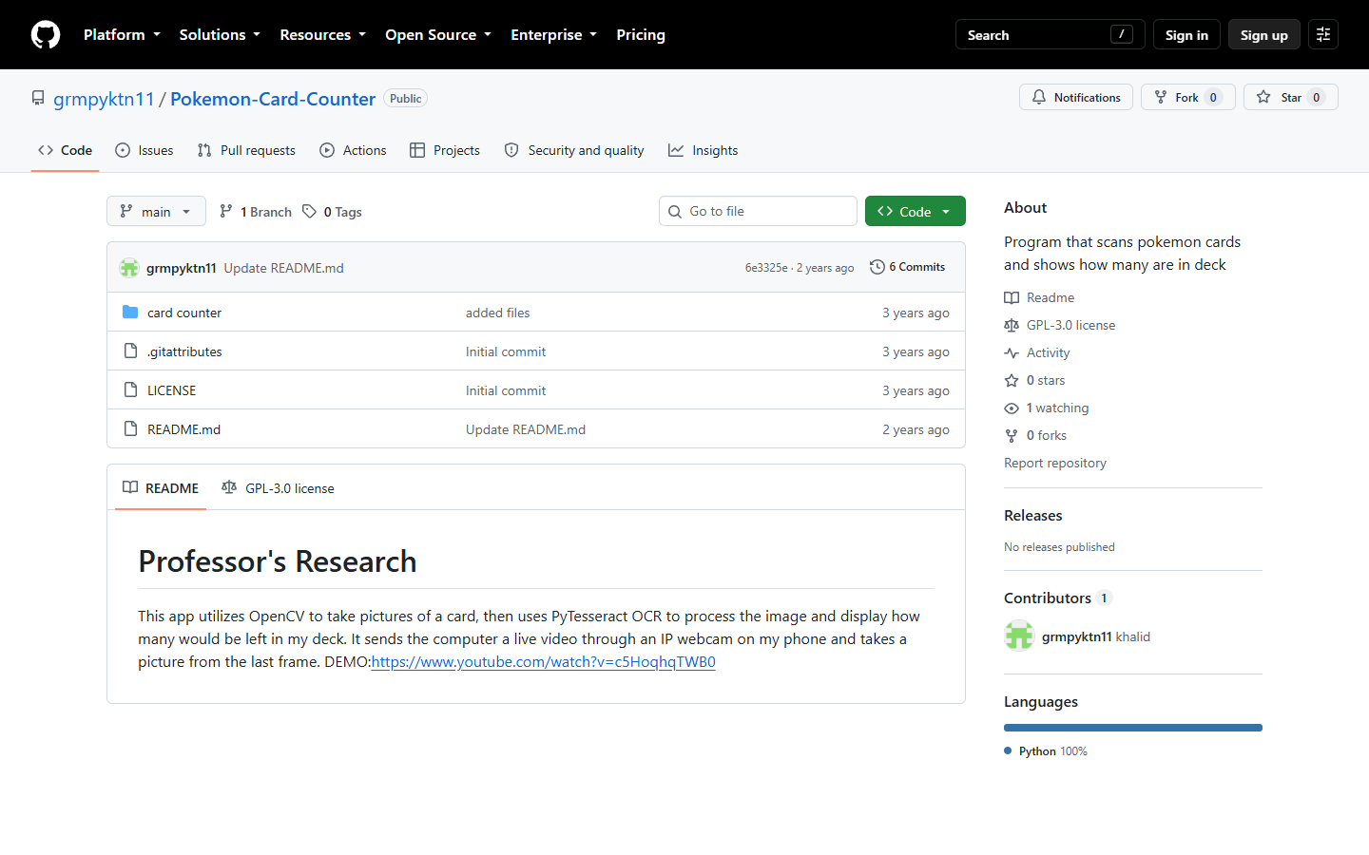1369x855 pixels.
Task: Open the Pricing link
Action: (x=641, y=35)
